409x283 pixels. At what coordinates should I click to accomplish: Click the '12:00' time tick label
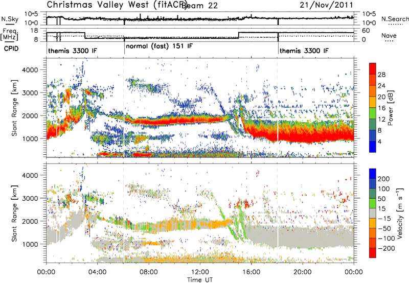(x=200, y=272)
